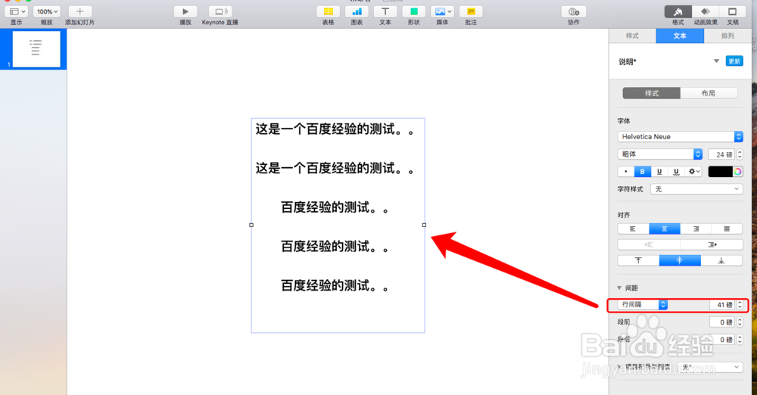Click the font size stepper arrows
757x395 pixels.
[x=740, y=154]
